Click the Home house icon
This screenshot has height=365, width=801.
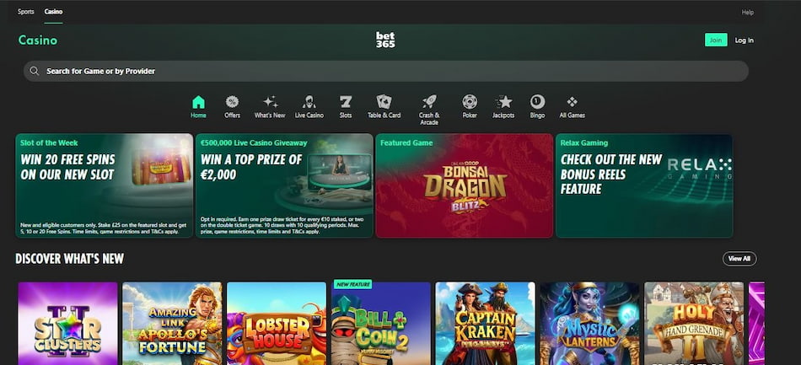tap(198, 102)
